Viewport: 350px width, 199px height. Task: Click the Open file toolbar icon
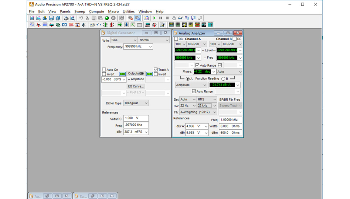click(x=45, y=18)
